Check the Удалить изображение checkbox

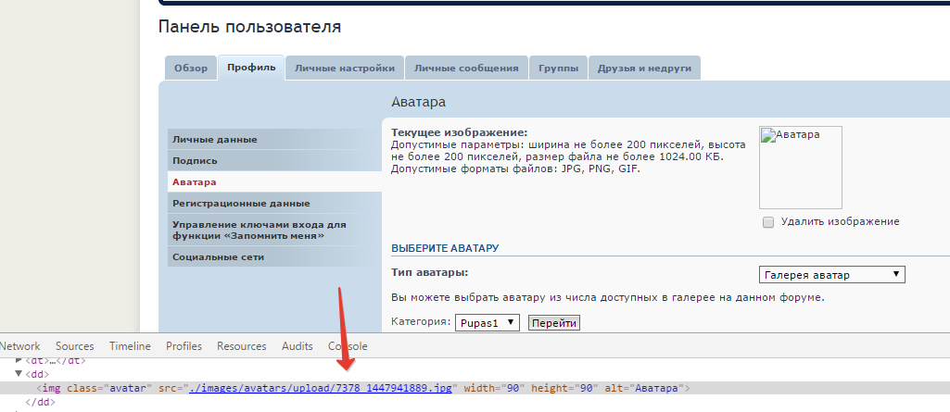click(767, 222)
